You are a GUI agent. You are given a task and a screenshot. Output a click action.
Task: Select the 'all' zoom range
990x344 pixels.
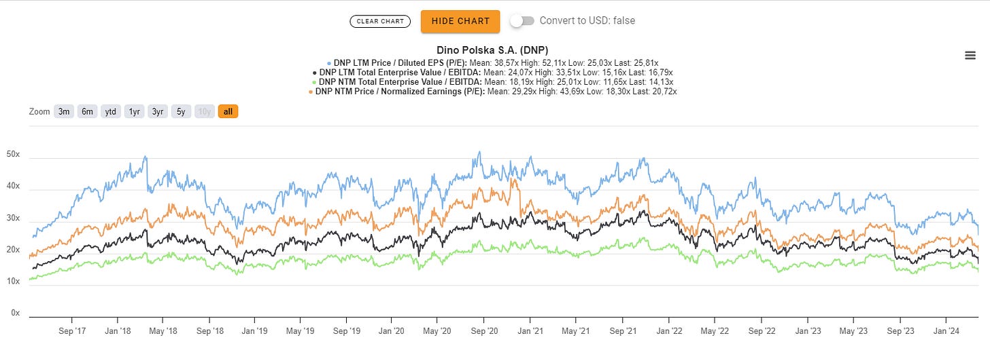228,111
